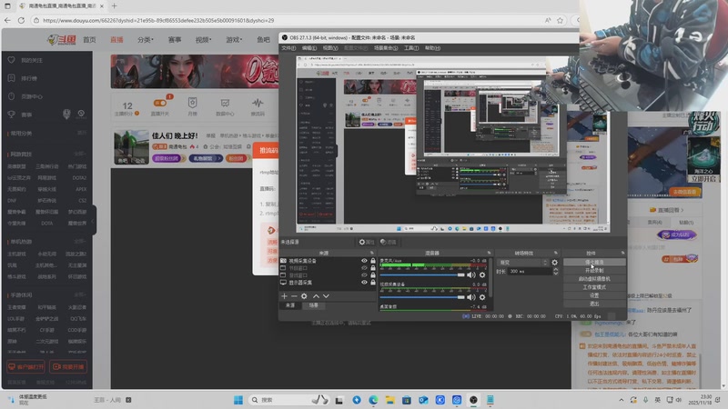Toggle lock on 视频采集设备 source

[x=373, y=261]
